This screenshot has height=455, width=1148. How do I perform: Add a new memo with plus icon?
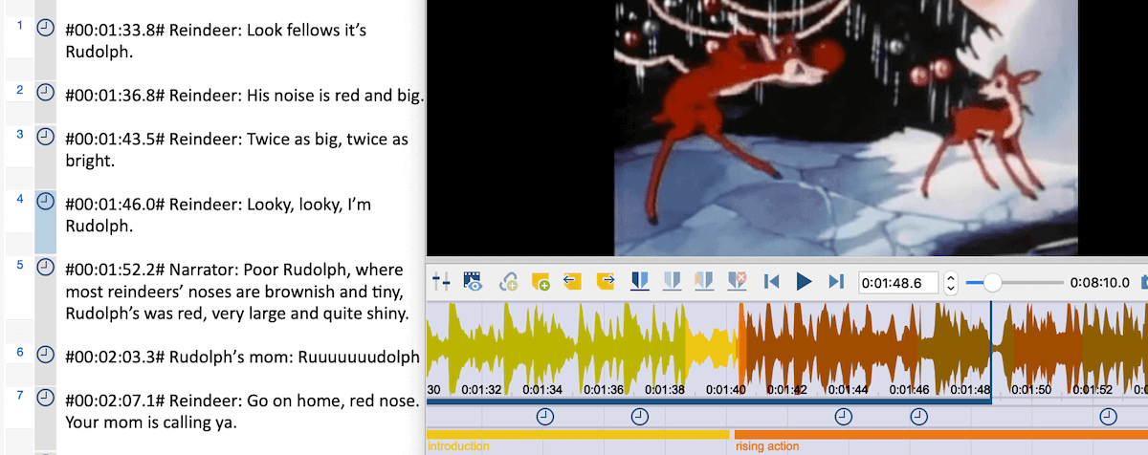click(x=541, y=281)
